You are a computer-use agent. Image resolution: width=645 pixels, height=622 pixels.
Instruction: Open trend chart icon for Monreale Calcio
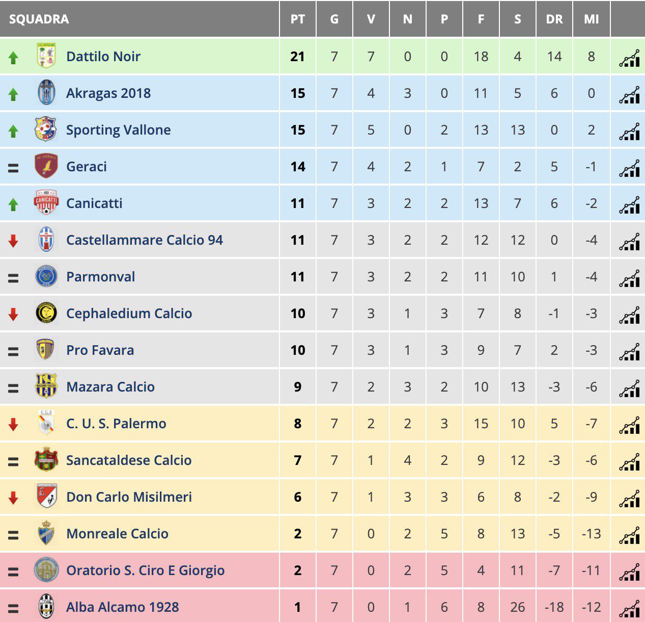(629, 535)
